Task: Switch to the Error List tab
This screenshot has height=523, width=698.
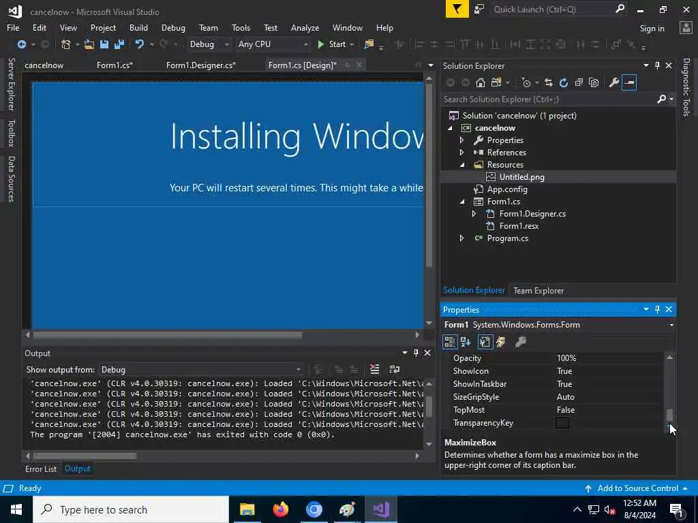Action: click(x=41, y=469)
